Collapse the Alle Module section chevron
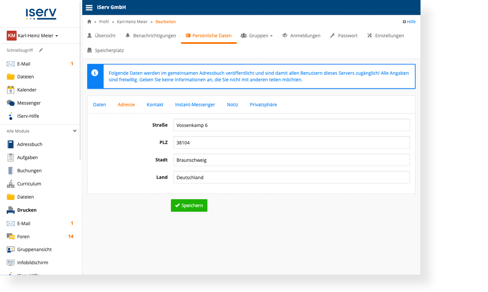 tap(75, 131)
